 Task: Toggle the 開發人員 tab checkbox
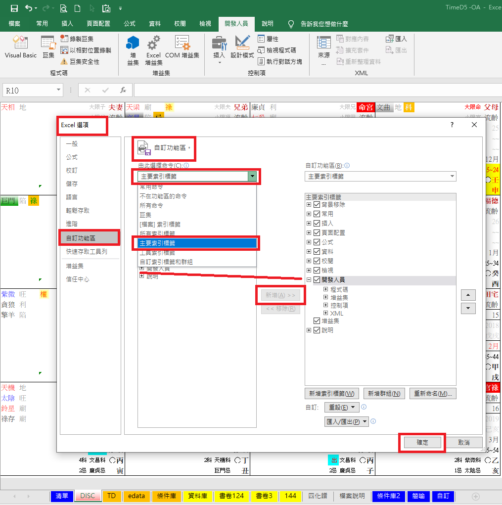coord(317,279)
